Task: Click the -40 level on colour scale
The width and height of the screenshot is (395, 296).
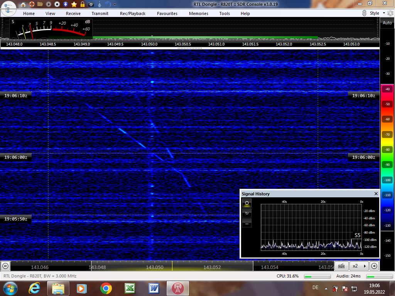Action: tap(387, 89)
